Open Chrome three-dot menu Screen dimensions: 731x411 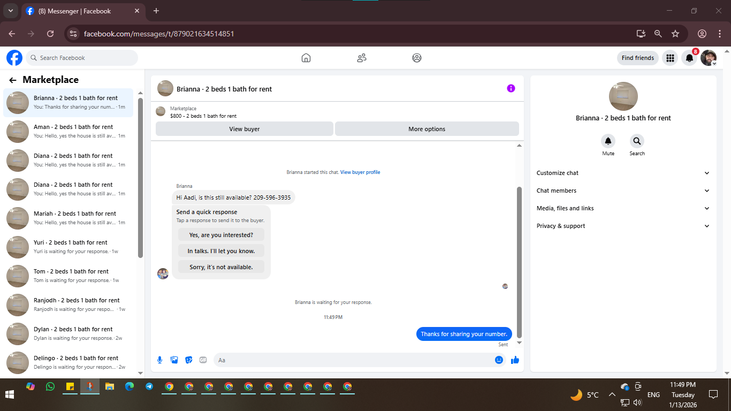point(720,34)
